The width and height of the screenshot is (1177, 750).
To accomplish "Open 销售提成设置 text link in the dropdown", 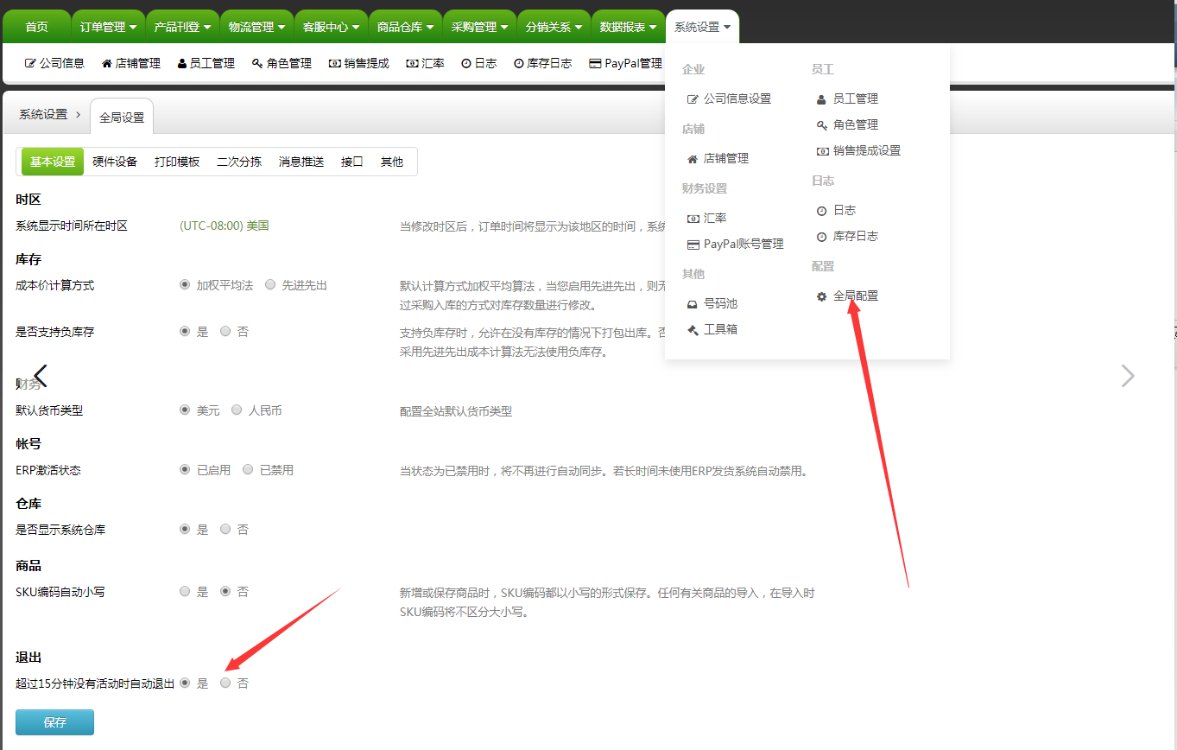I will pyautogui.click(x=867, y=151).
